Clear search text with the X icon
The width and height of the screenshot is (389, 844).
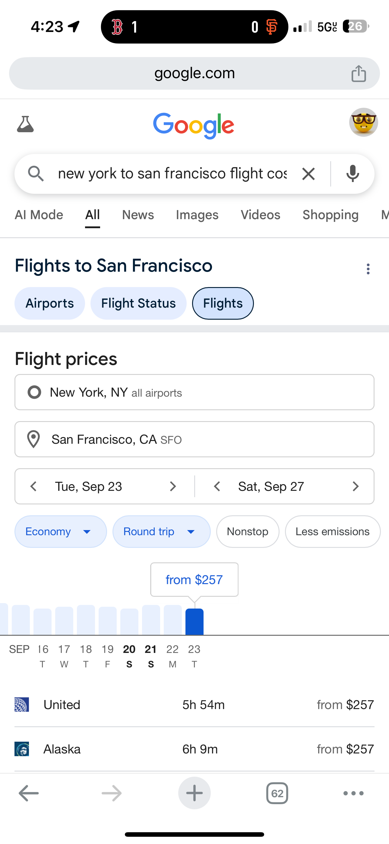308,174
